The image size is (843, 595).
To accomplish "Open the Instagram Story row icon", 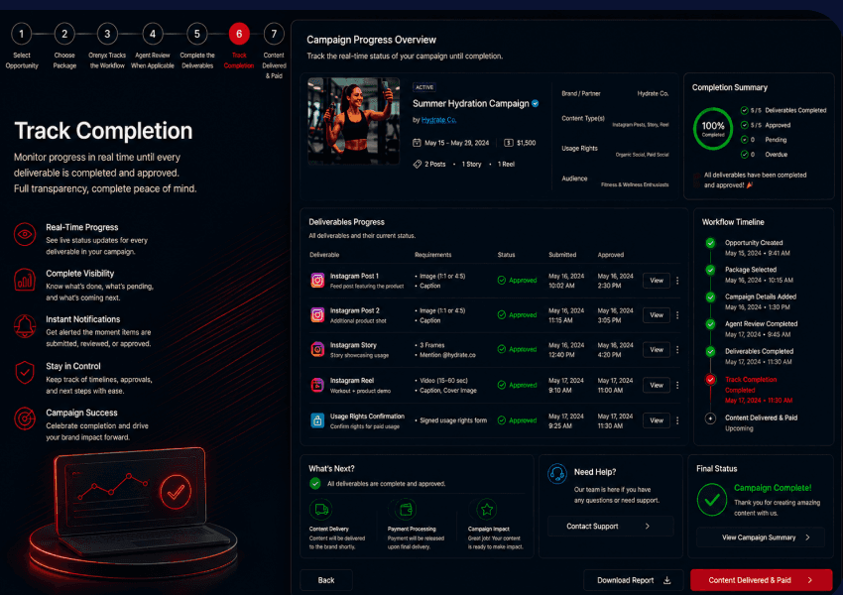I will tap(317, 349).
